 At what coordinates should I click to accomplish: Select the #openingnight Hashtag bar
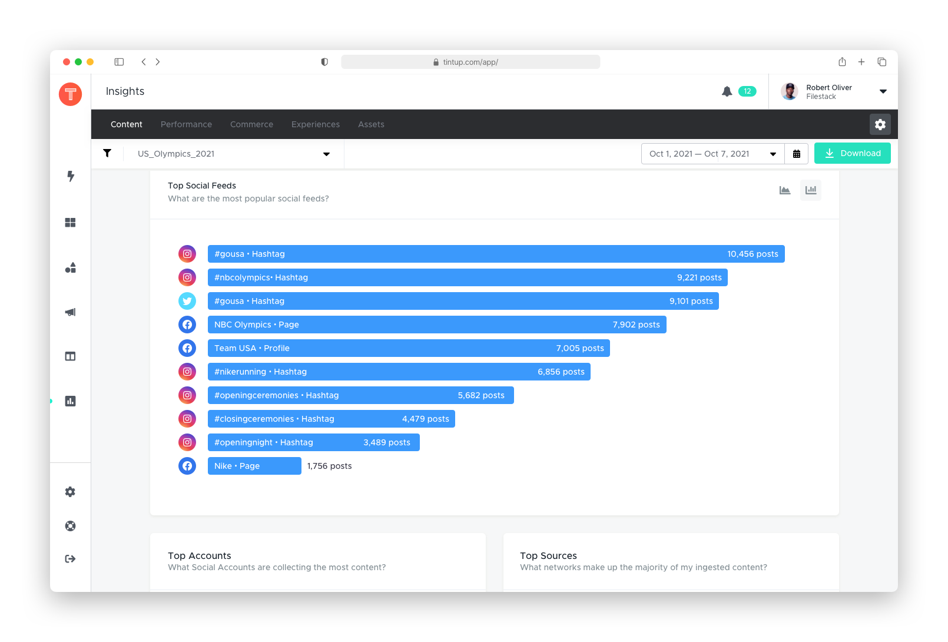point(314,442)
